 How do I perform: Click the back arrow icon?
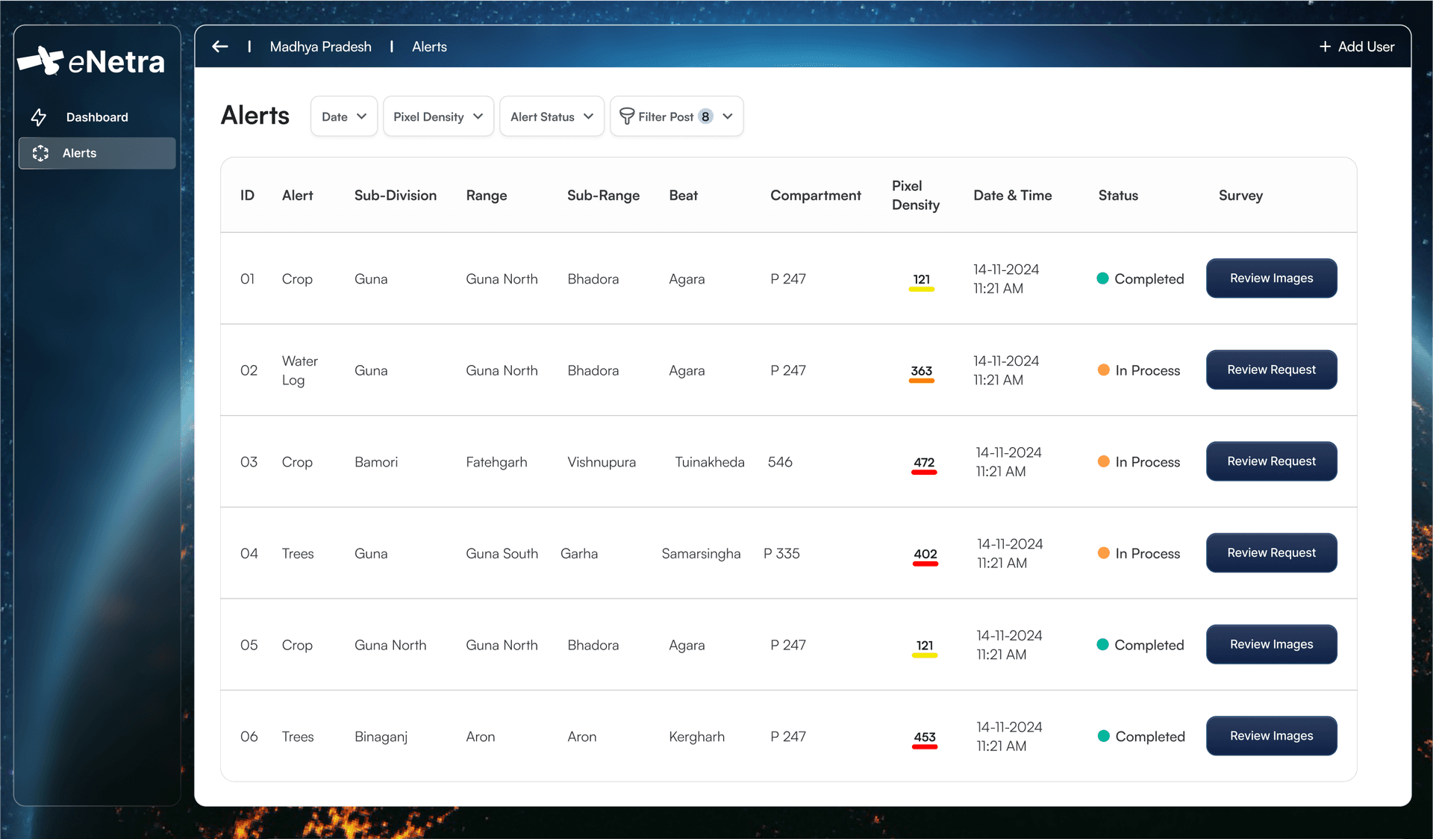(x=219, y=46)
